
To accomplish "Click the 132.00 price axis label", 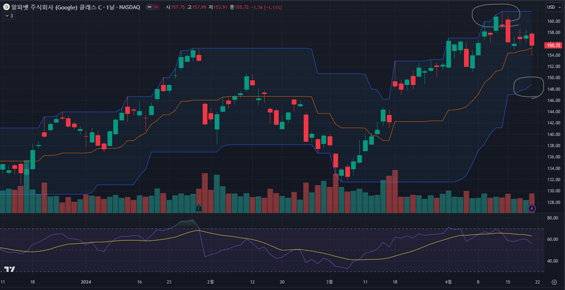I will pos(554,180).
